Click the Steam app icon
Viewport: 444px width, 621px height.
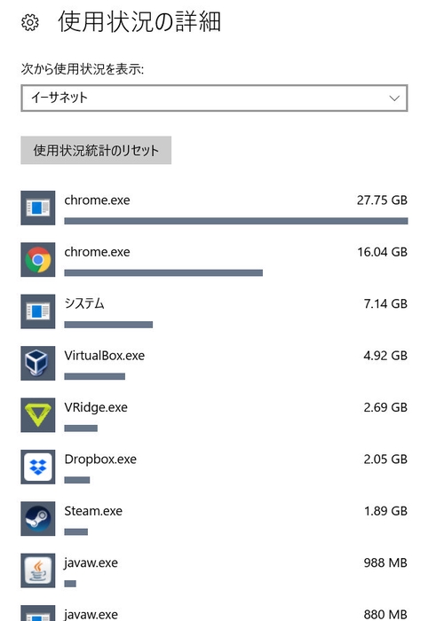pyautogui.click(x=38, y=519)
